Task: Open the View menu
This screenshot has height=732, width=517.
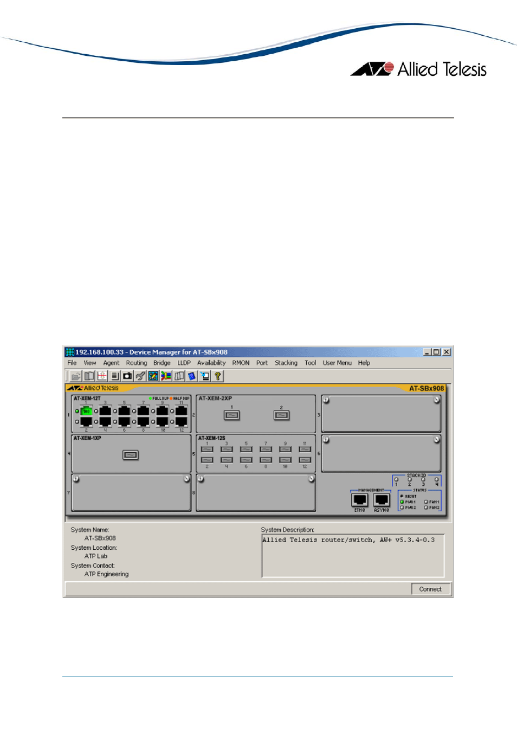Action: point(90,363)
